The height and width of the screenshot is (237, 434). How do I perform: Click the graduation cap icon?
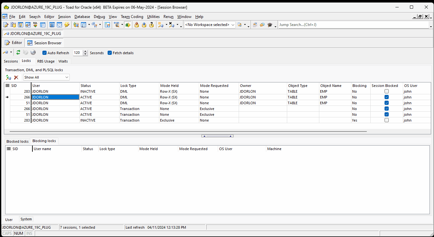270,25
